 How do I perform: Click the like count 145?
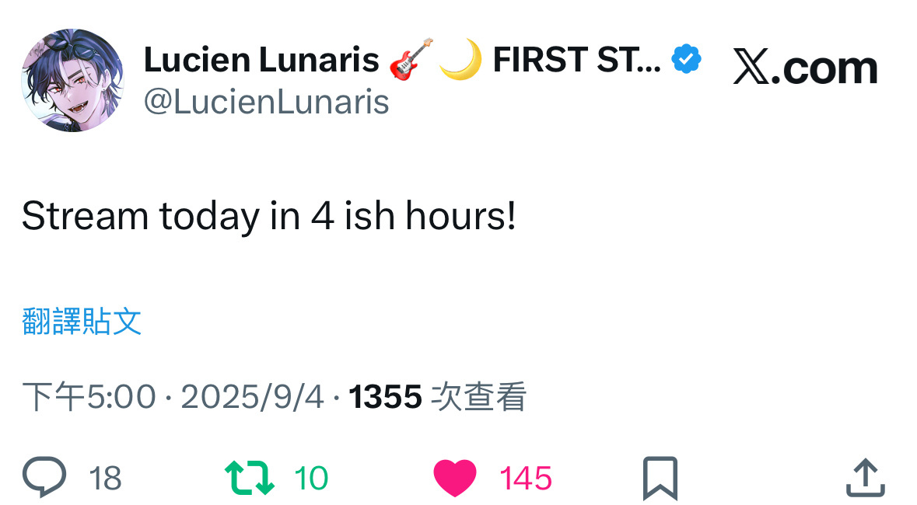pos(526,479)
